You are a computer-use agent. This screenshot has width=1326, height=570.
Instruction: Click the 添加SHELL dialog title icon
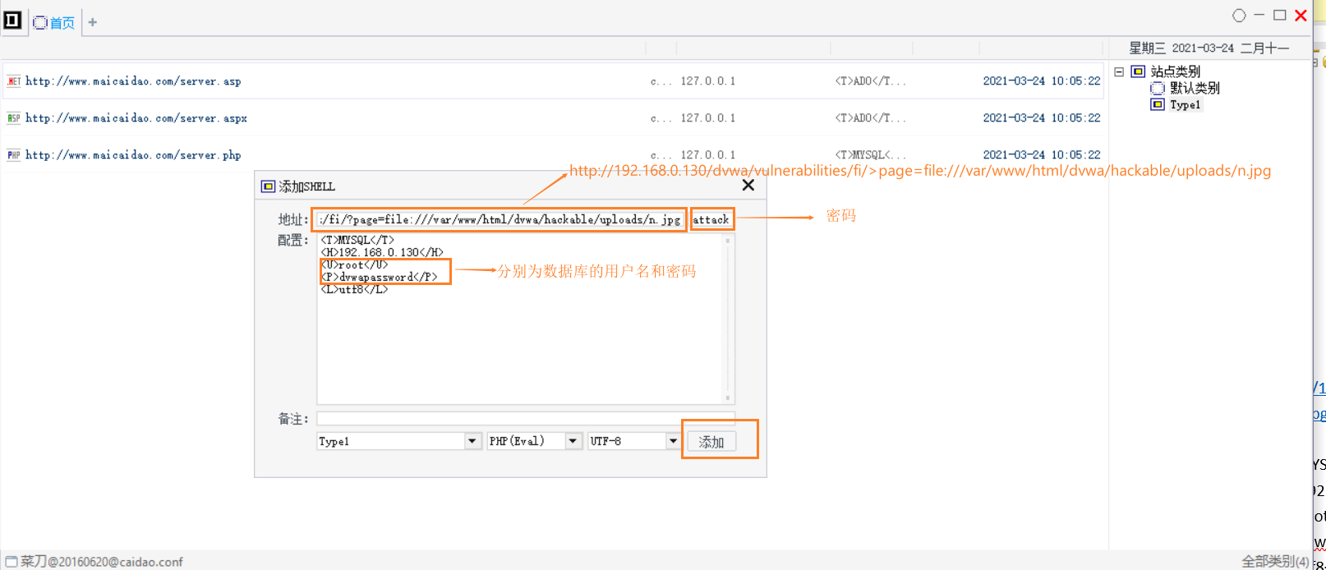[268, 186]
